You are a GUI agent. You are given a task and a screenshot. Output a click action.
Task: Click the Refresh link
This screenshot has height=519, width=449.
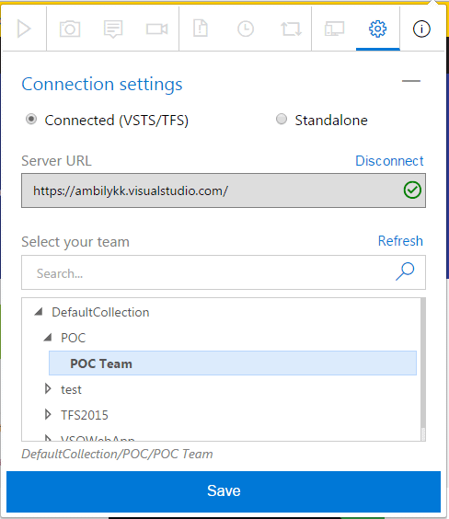coord(400,241)
